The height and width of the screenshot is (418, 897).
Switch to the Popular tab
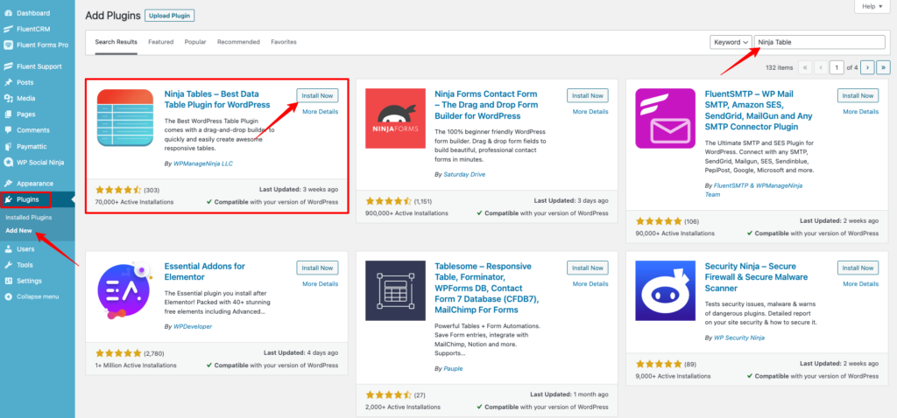tap(195, 42)
